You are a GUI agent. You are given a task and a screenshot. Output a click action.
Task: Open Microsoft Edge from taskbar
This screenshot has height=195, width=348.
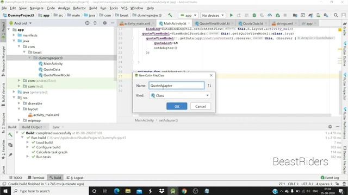(117, 191)
